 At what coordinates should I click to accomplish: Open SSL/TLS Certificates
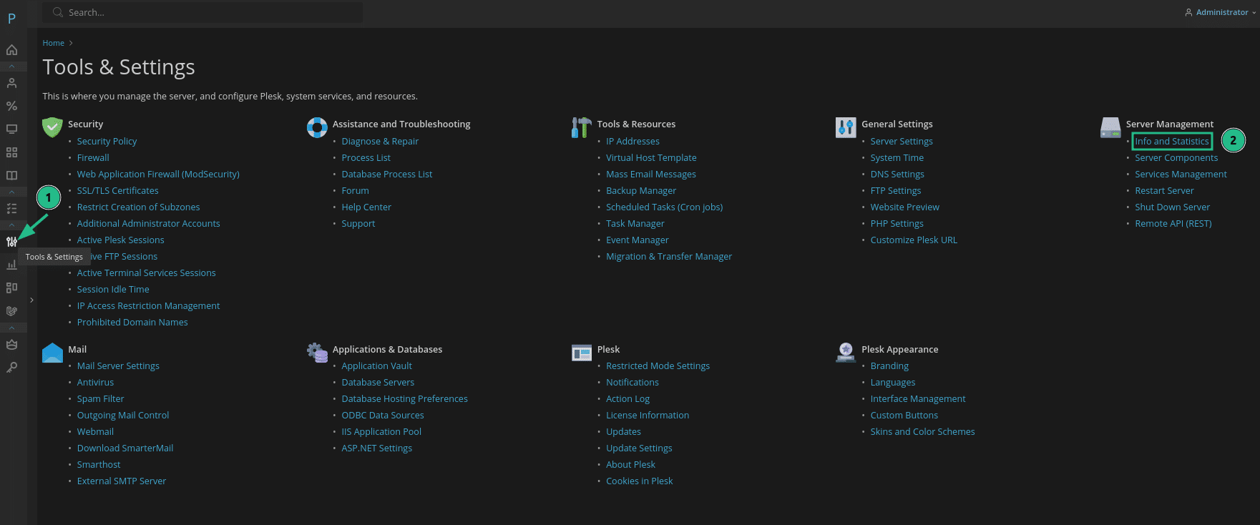pos(117,191)
